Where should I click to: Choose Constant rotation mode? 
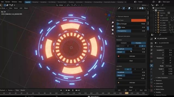(124, 43)
